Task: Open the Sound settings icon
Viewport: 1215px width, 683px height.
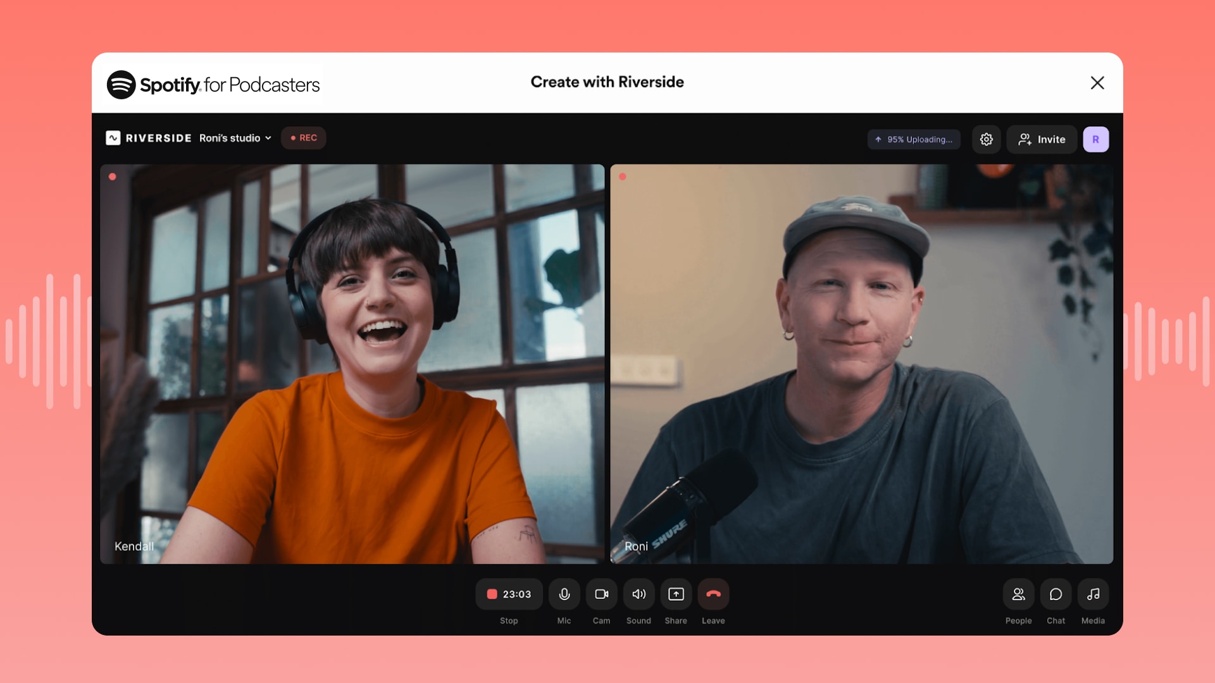Action: pos(639,594)
